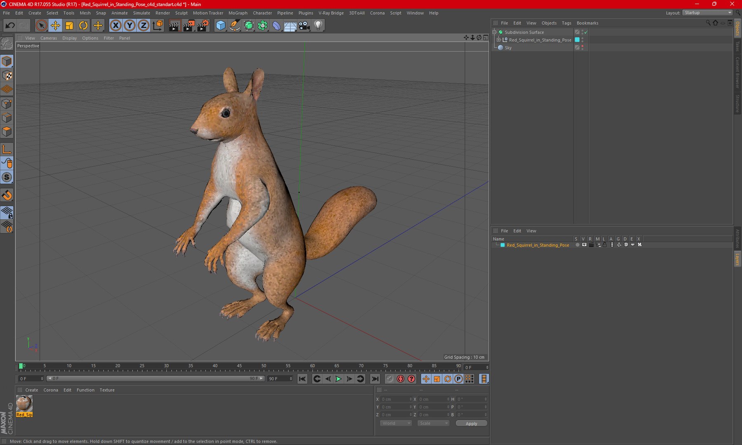Click Render to Picture Viewer icon
The width and height of the screenshot is (742, 445).
coord(188,26)
